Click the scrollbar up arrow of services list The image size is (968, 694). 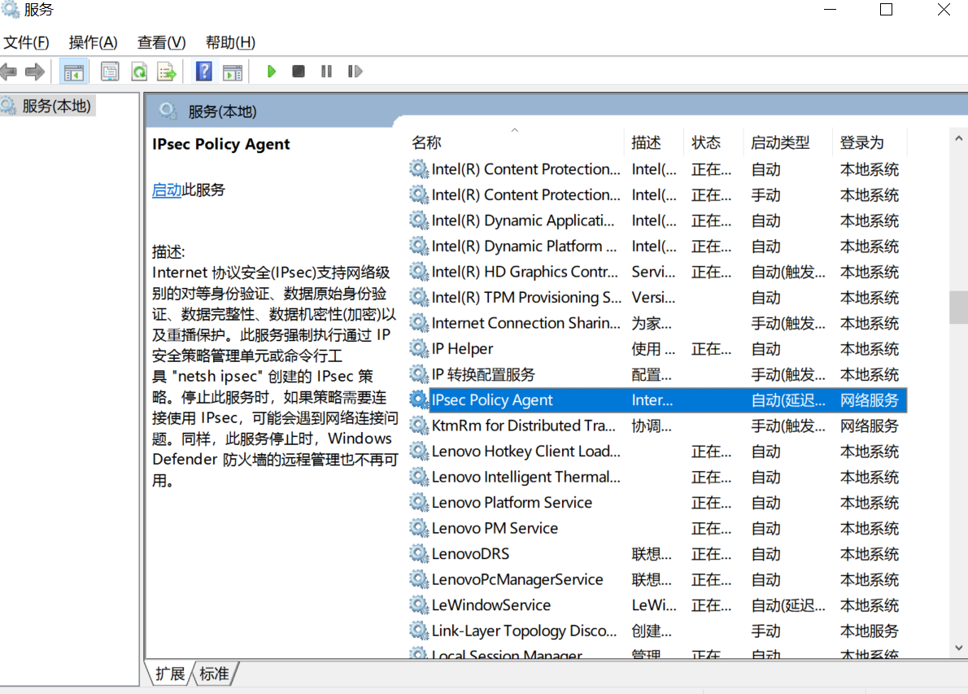click(x=958, y=139)
